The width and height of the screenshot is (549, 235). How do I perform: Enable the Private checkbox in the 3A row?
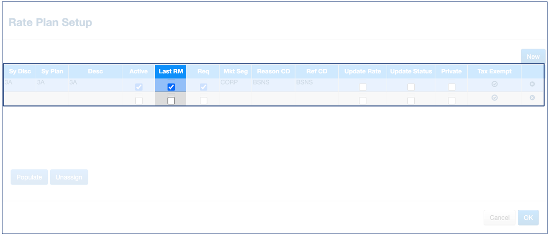coord(451,87)
